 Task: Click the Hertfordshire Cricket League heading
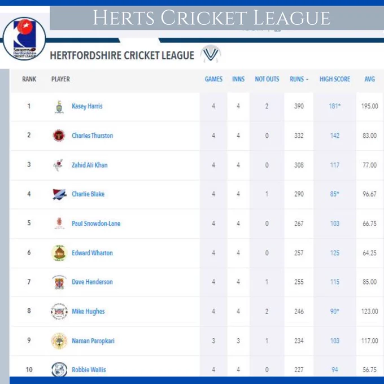tap(122, 55)
